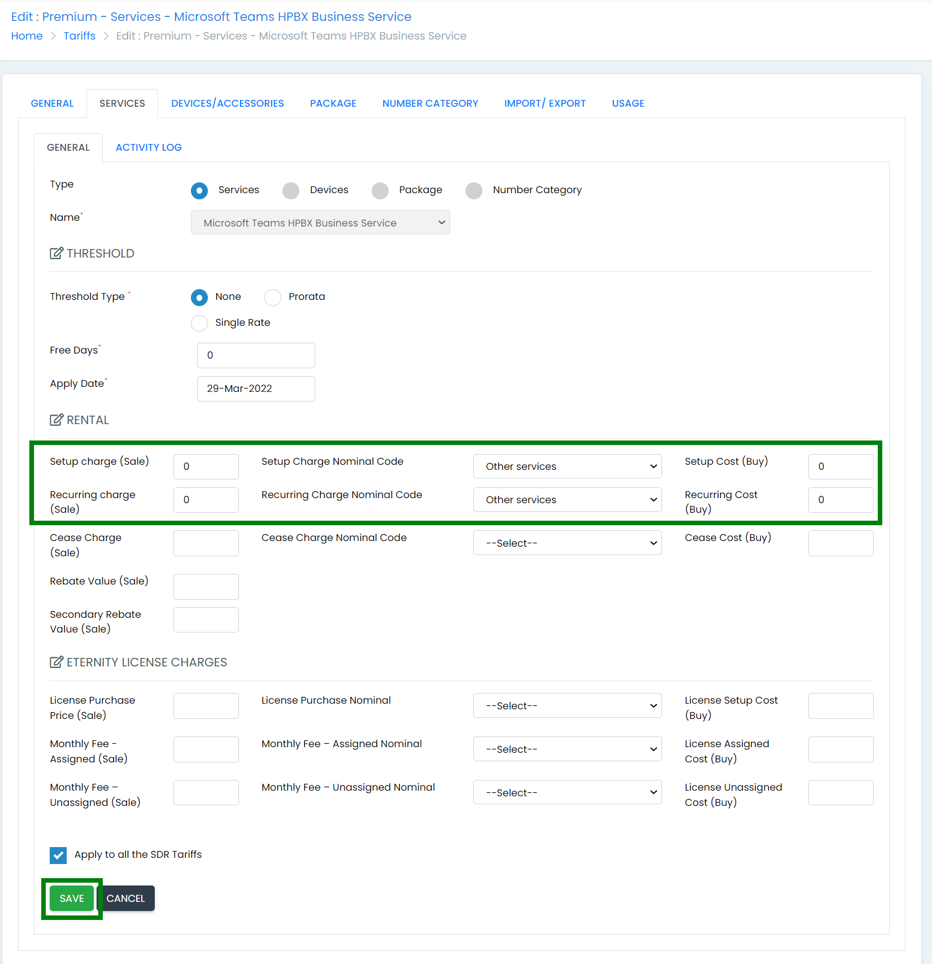Screen dimensions: 932x964
Task: Click the ETERNITY LICENSE CHARGES edit icon
Action: (56, 662)
